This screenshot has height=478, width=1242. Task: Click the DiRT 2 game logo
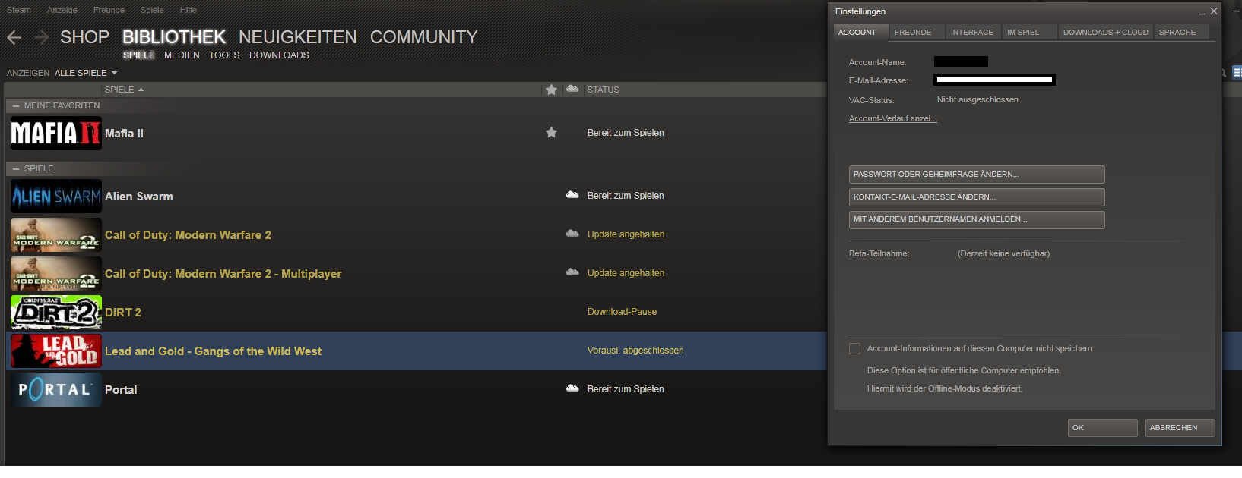point(55,312)
